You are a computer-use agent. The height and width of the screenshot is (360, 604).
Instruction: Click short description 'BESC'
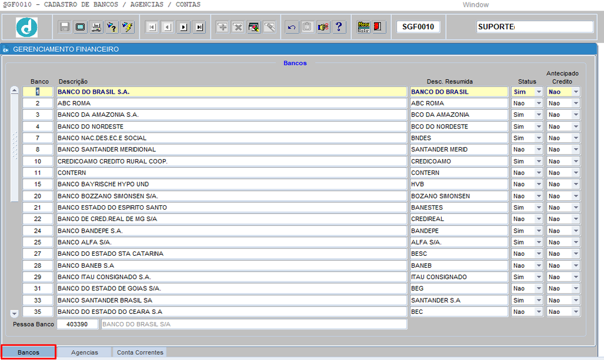pyautogui.click(x=459, y=254)
